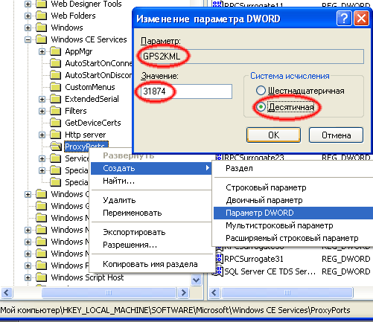
Task: Click tree pane scroll-left arrow
Action: pos(7,293)
